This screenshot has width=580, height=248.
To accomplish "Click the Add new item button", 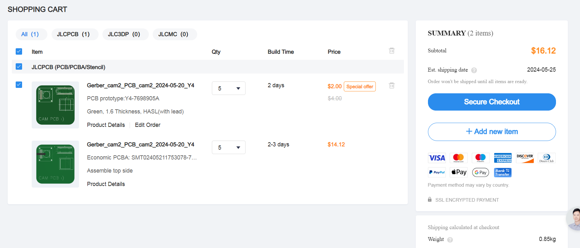I will tap(492, 132).
